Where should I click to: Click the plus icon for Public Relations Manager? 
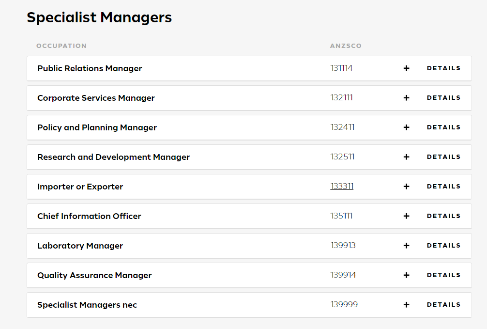coord(406,68)
